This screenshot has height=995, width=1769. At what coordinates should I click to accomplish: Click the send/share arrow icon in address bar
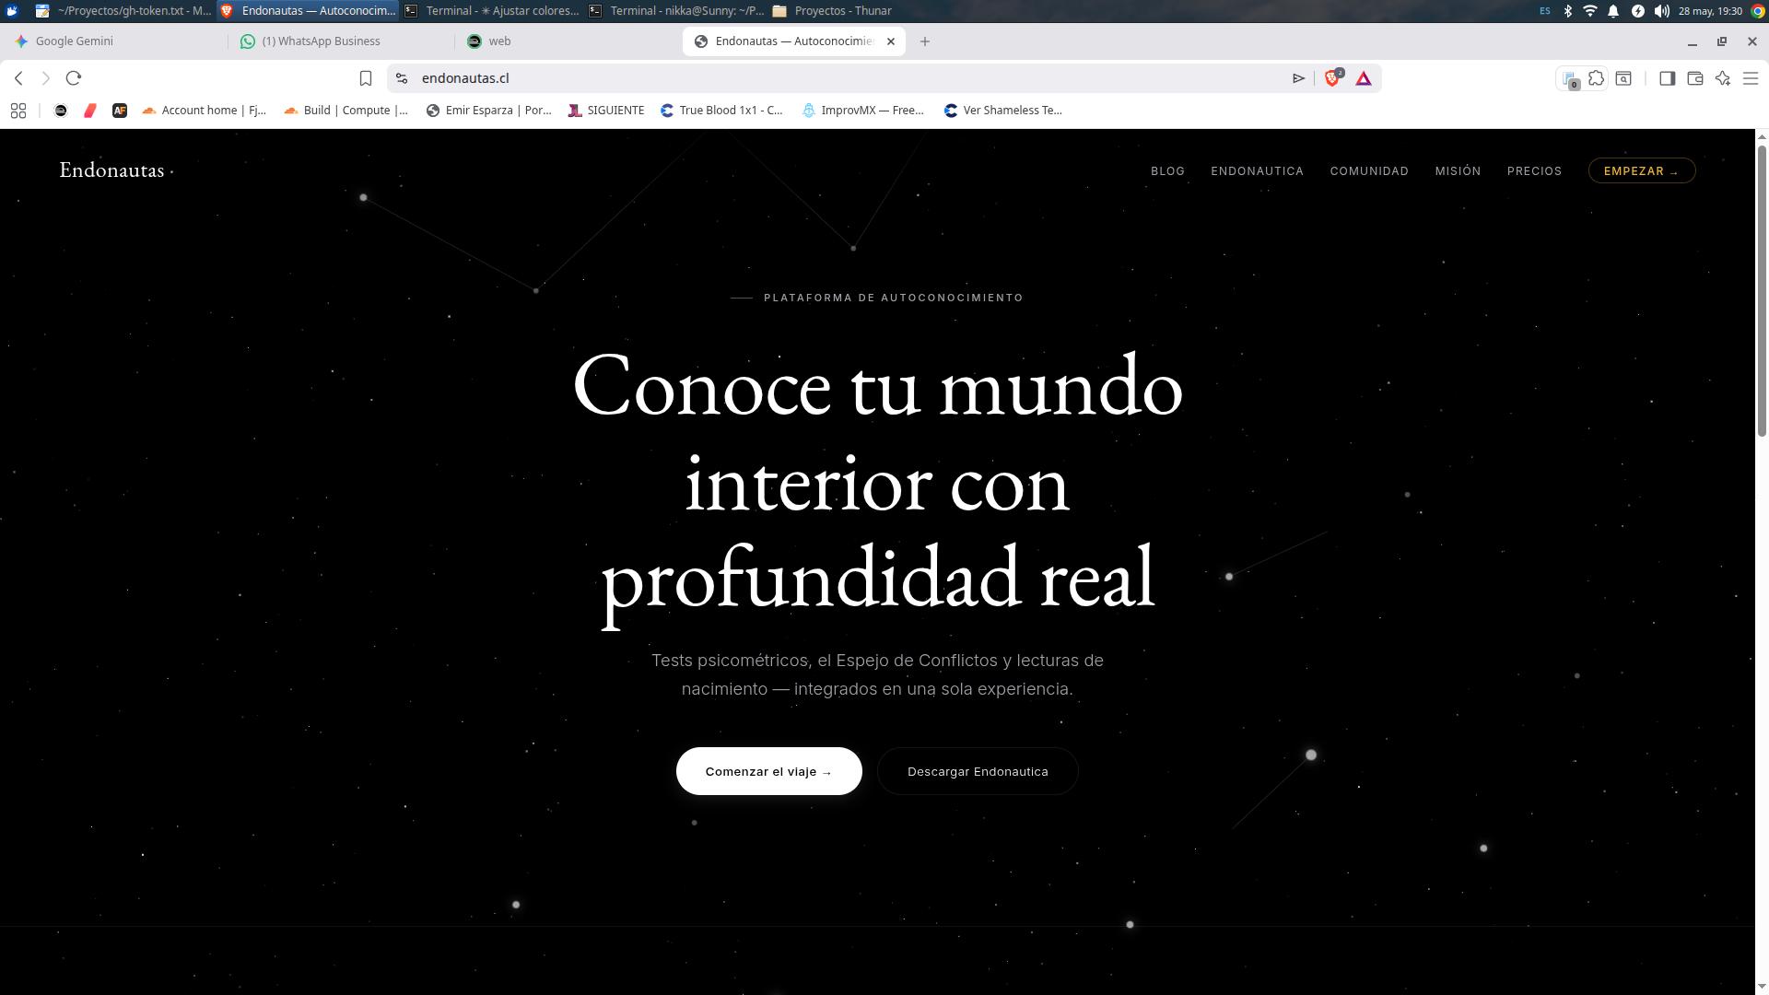click(1298, 78)
